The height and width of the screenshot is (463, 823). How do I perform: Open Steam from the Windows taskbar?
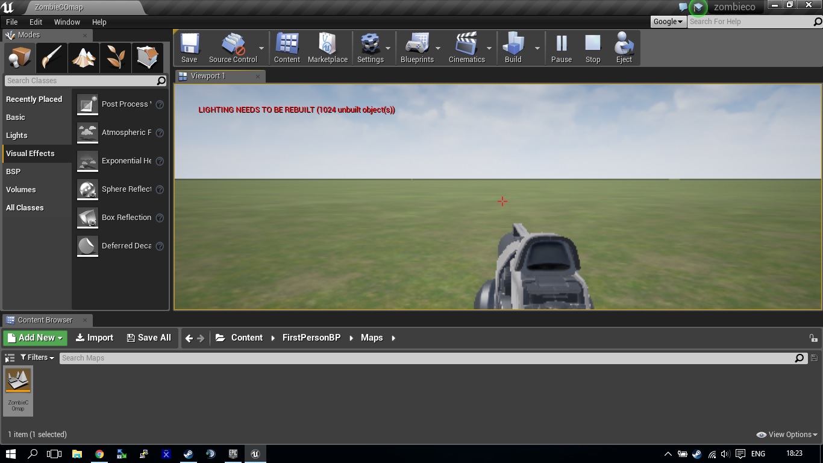click(189, 454)
